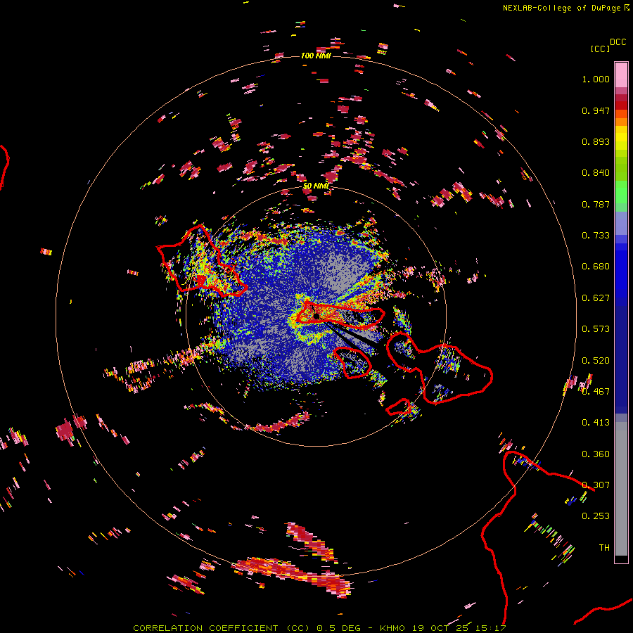Select the DCC legend heading
Screen dimensions: 633x633
(x=618, y=42)
